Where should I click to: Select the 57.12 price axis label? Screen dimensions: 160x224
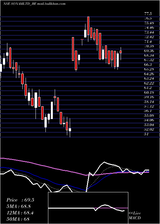[x=149, y=106]
